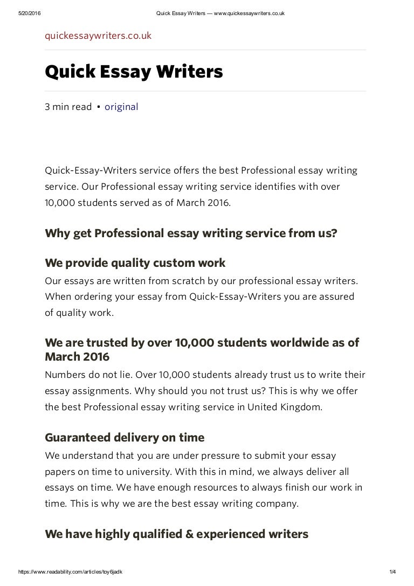Click the paragraph starting "Our essays are written"
This screenshot has width=414, height=586.
(x=201, y=297)
